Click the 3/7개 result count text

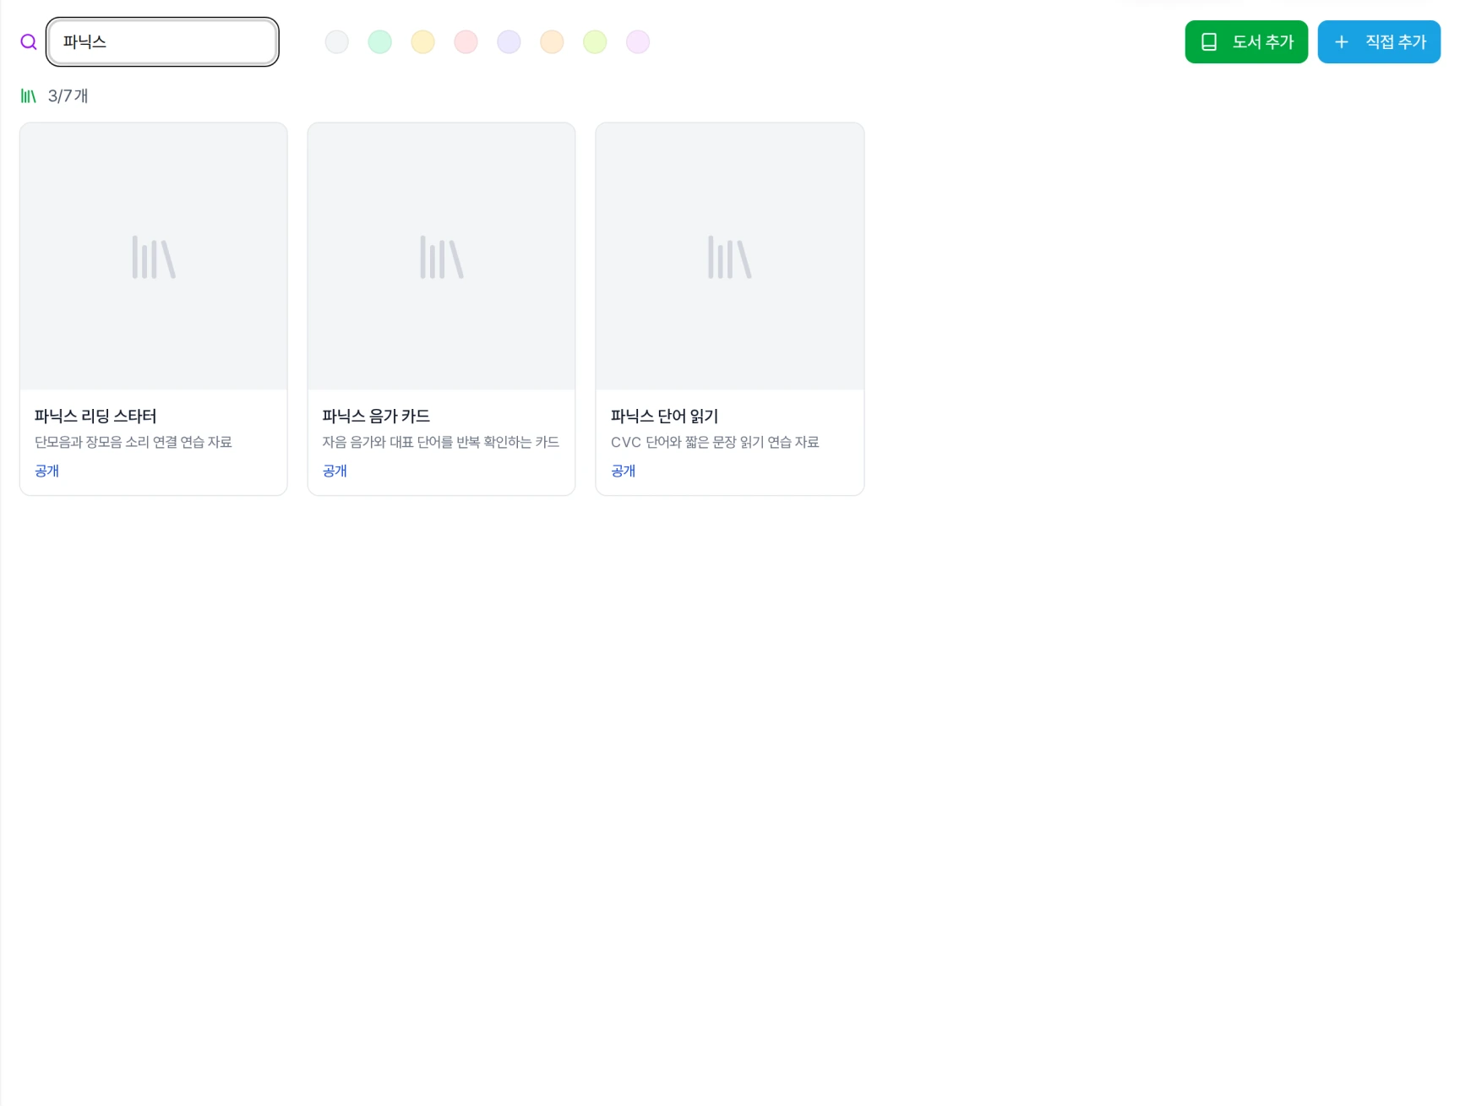click(x=68, y=96)
